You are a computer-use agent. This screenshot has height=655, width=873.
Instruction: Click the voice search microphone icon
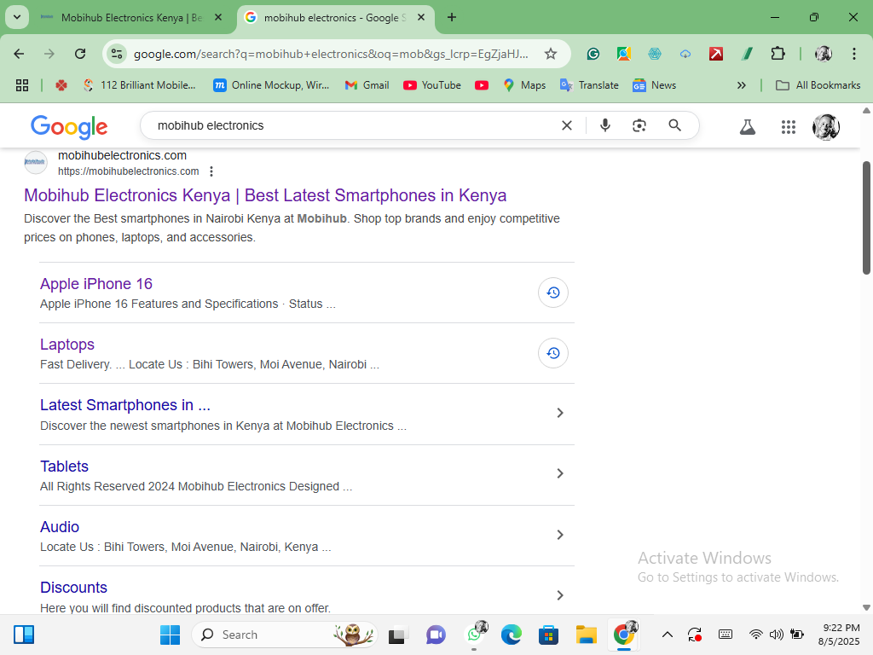click(x=604, y=125)
